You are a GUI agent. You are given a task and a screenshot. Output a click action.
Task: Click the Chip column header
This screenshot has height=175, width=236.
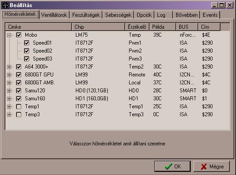pyautogui.click(x=98, y=27)
